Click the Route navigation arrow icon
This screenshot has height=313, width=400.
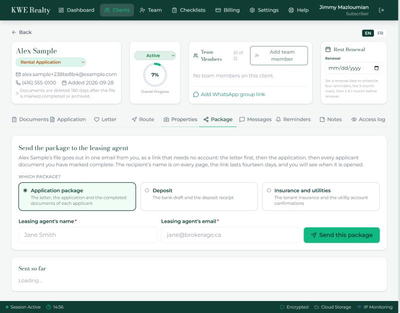(134, 119)
